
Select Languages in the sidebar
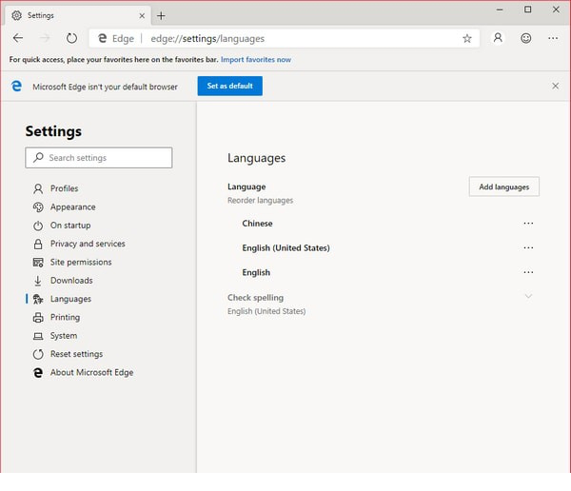pyautogui.click(x=70, y=299)
